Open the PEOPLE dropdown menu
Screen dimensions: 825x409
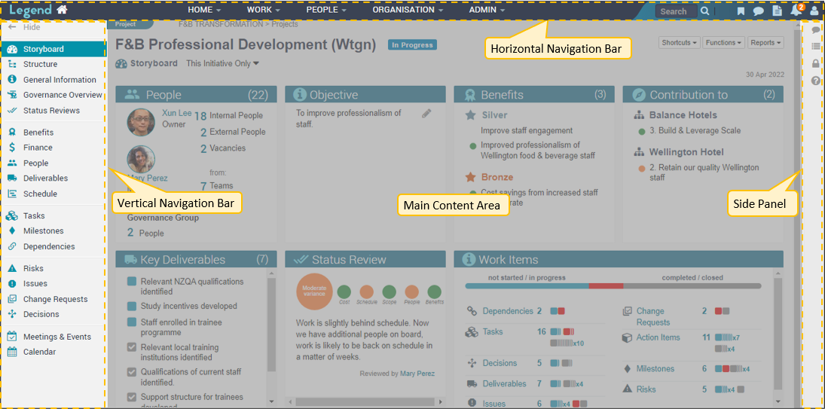(x=326, y=10)
